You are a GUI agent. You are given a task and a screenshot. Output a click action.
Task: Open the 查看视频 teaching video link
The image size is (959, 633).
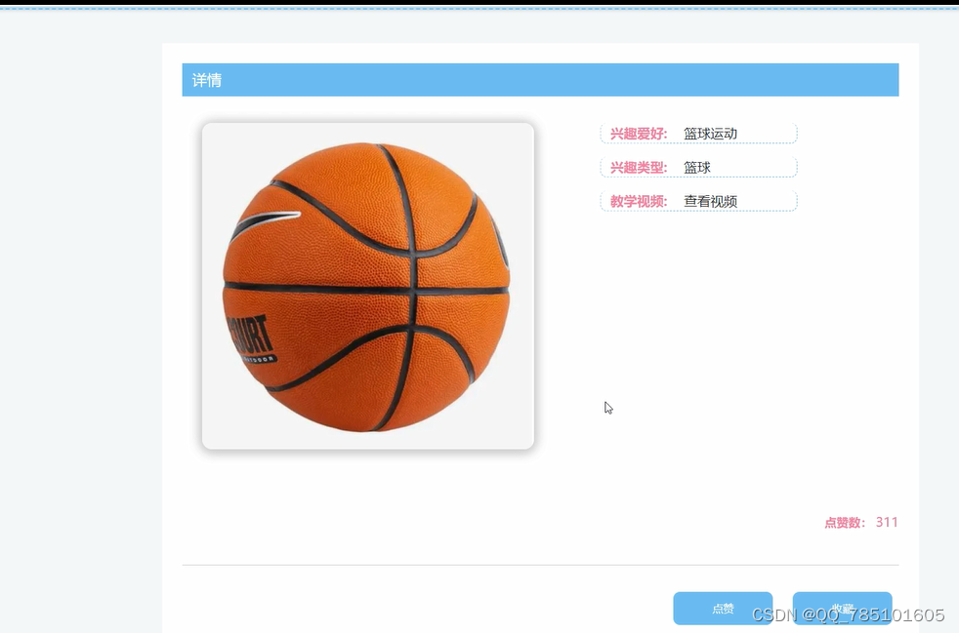pyautogui.click(x=710, y=201)
